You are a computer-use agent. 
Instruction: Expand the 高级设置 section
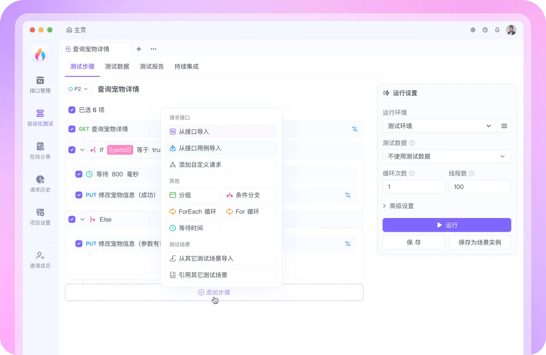point(399,206)
